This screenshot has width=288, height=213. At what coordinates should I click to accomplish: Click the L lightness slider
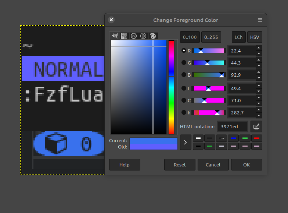[209, 89]
